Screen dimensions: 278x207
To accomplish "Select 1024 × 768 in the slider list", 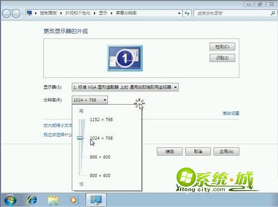I will (x=101, y=138).
